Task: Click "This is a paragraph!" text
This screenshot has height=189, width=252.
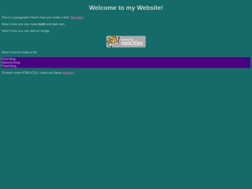Action: tap(15, 18)
